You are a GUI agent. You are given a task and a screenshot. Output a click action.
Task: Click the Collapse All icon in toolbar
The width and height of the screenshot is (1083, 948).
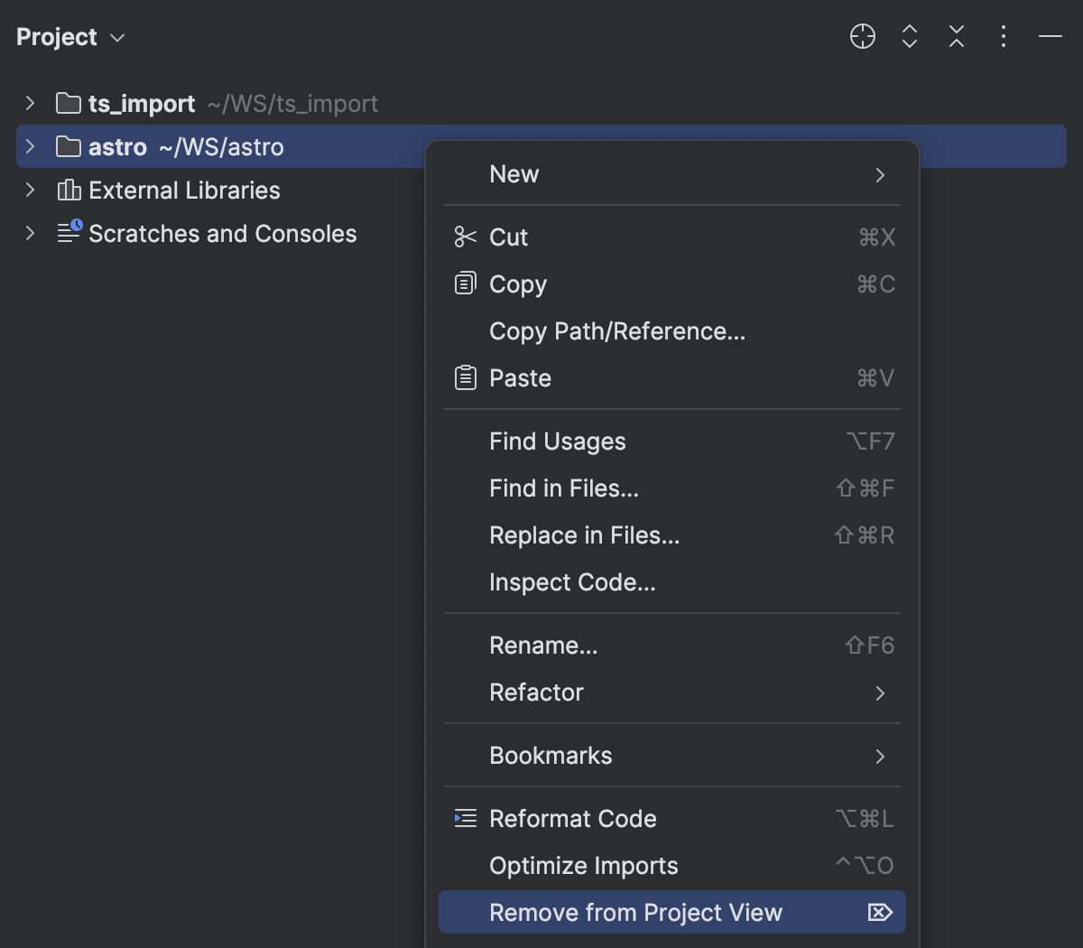pos(957,37)
